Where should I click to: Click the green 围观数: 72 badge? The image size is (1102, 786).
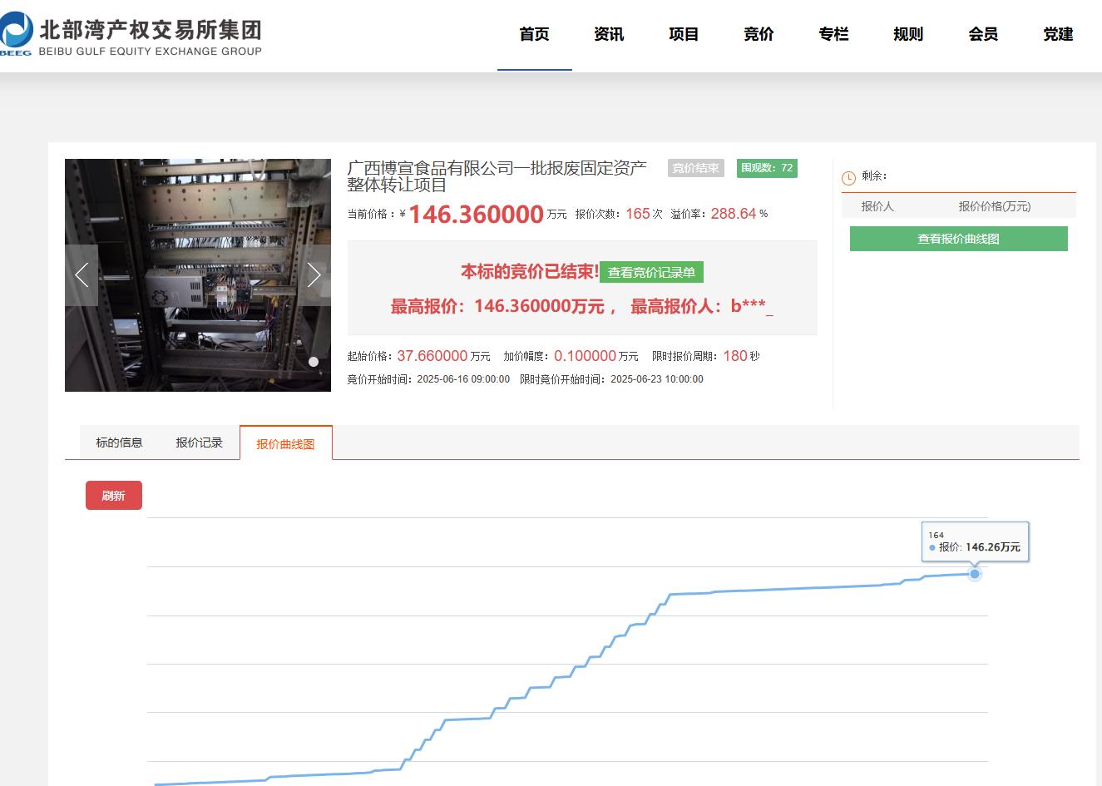click(x=767, y=168)
